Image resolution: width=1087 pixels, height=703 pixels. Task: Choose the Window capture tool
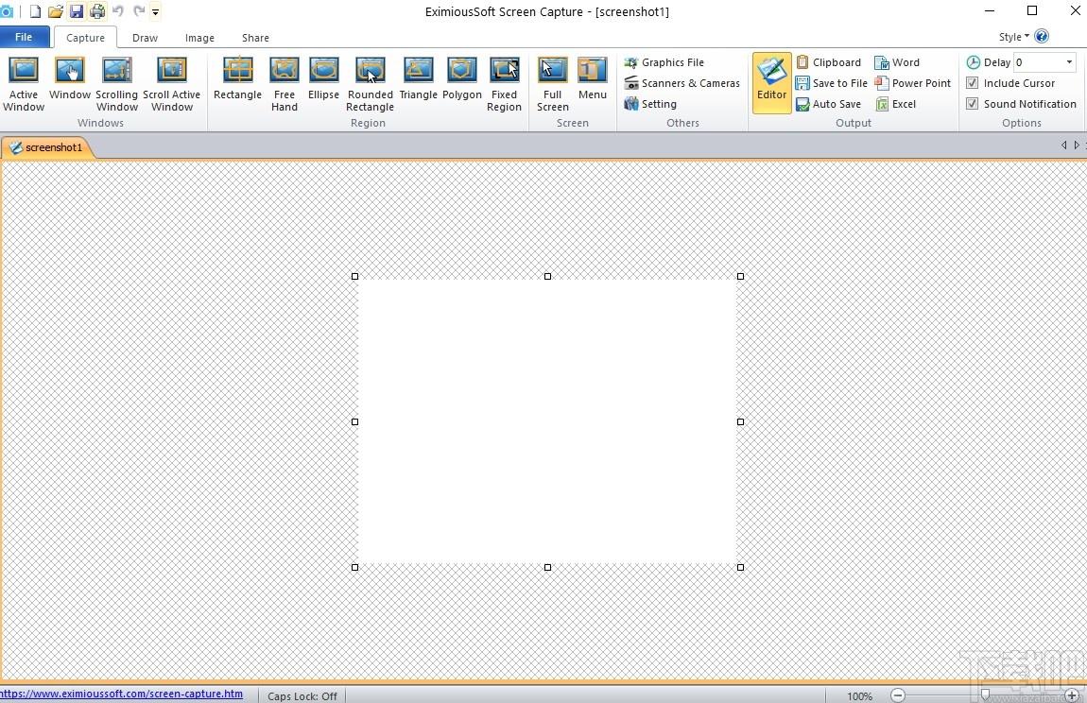click(x=70, y=78)
